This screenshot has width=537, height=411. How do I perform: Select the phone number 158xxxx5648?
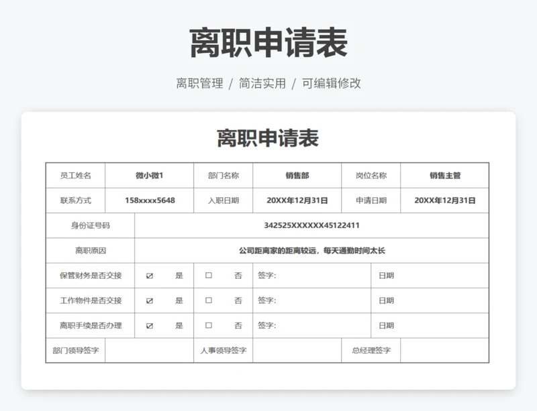(150, 200)
